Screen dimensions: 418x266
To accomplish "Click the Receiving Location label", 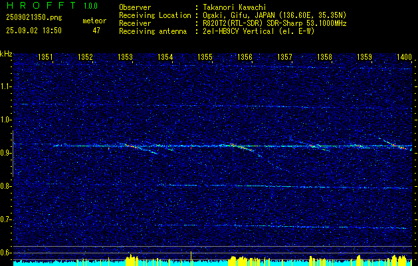I will [x=155, y=15].
